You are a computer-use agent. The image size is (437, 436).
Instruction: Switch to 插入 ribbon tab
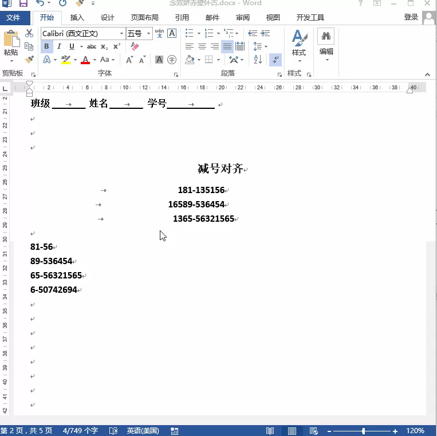pyautogui.click(x=77, y=18)
